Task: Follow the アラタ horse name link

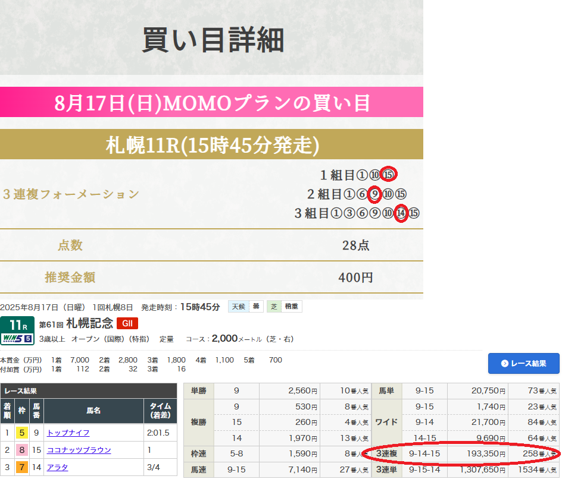Action: click(57, 467)
